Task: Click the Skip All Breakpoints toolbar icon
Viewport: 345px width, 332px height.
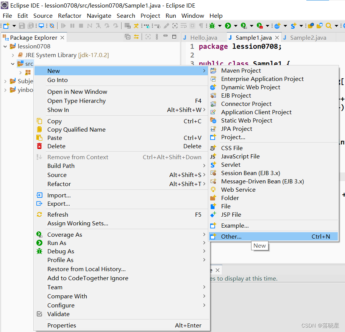Action: click(52, 26)
